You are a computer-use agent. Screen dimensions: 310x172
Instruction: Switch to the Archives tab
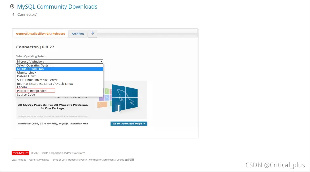click(x=78, y=34)
